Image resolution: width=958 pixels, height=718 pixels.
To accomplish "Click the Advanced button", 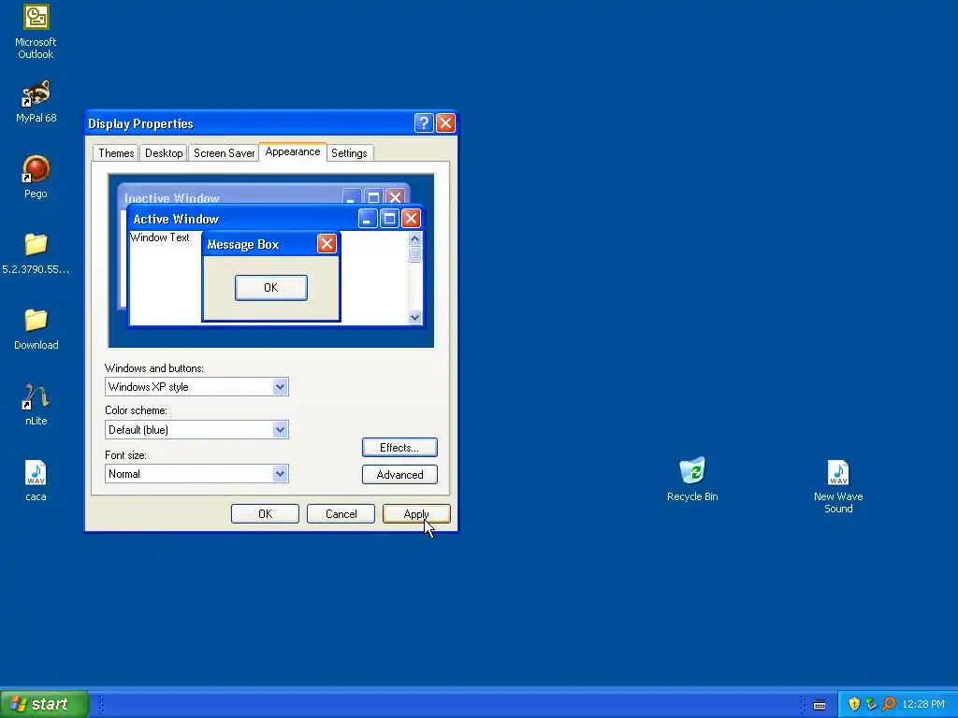I will pyautogui.click(x=399, y=474).
